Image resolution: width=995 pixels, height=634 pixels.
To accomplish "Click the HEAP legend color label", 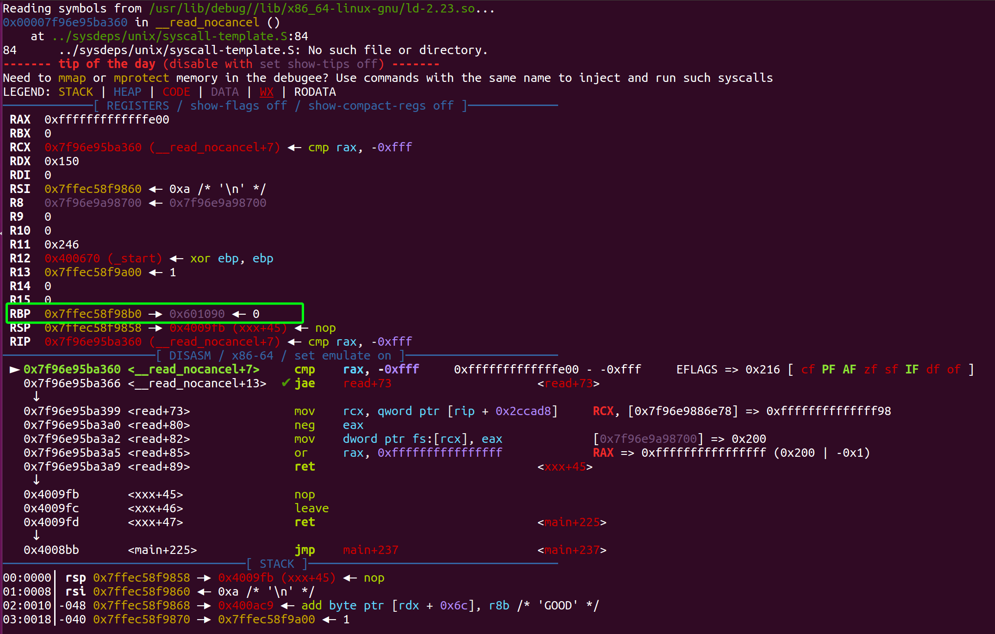I will (127, 92).
